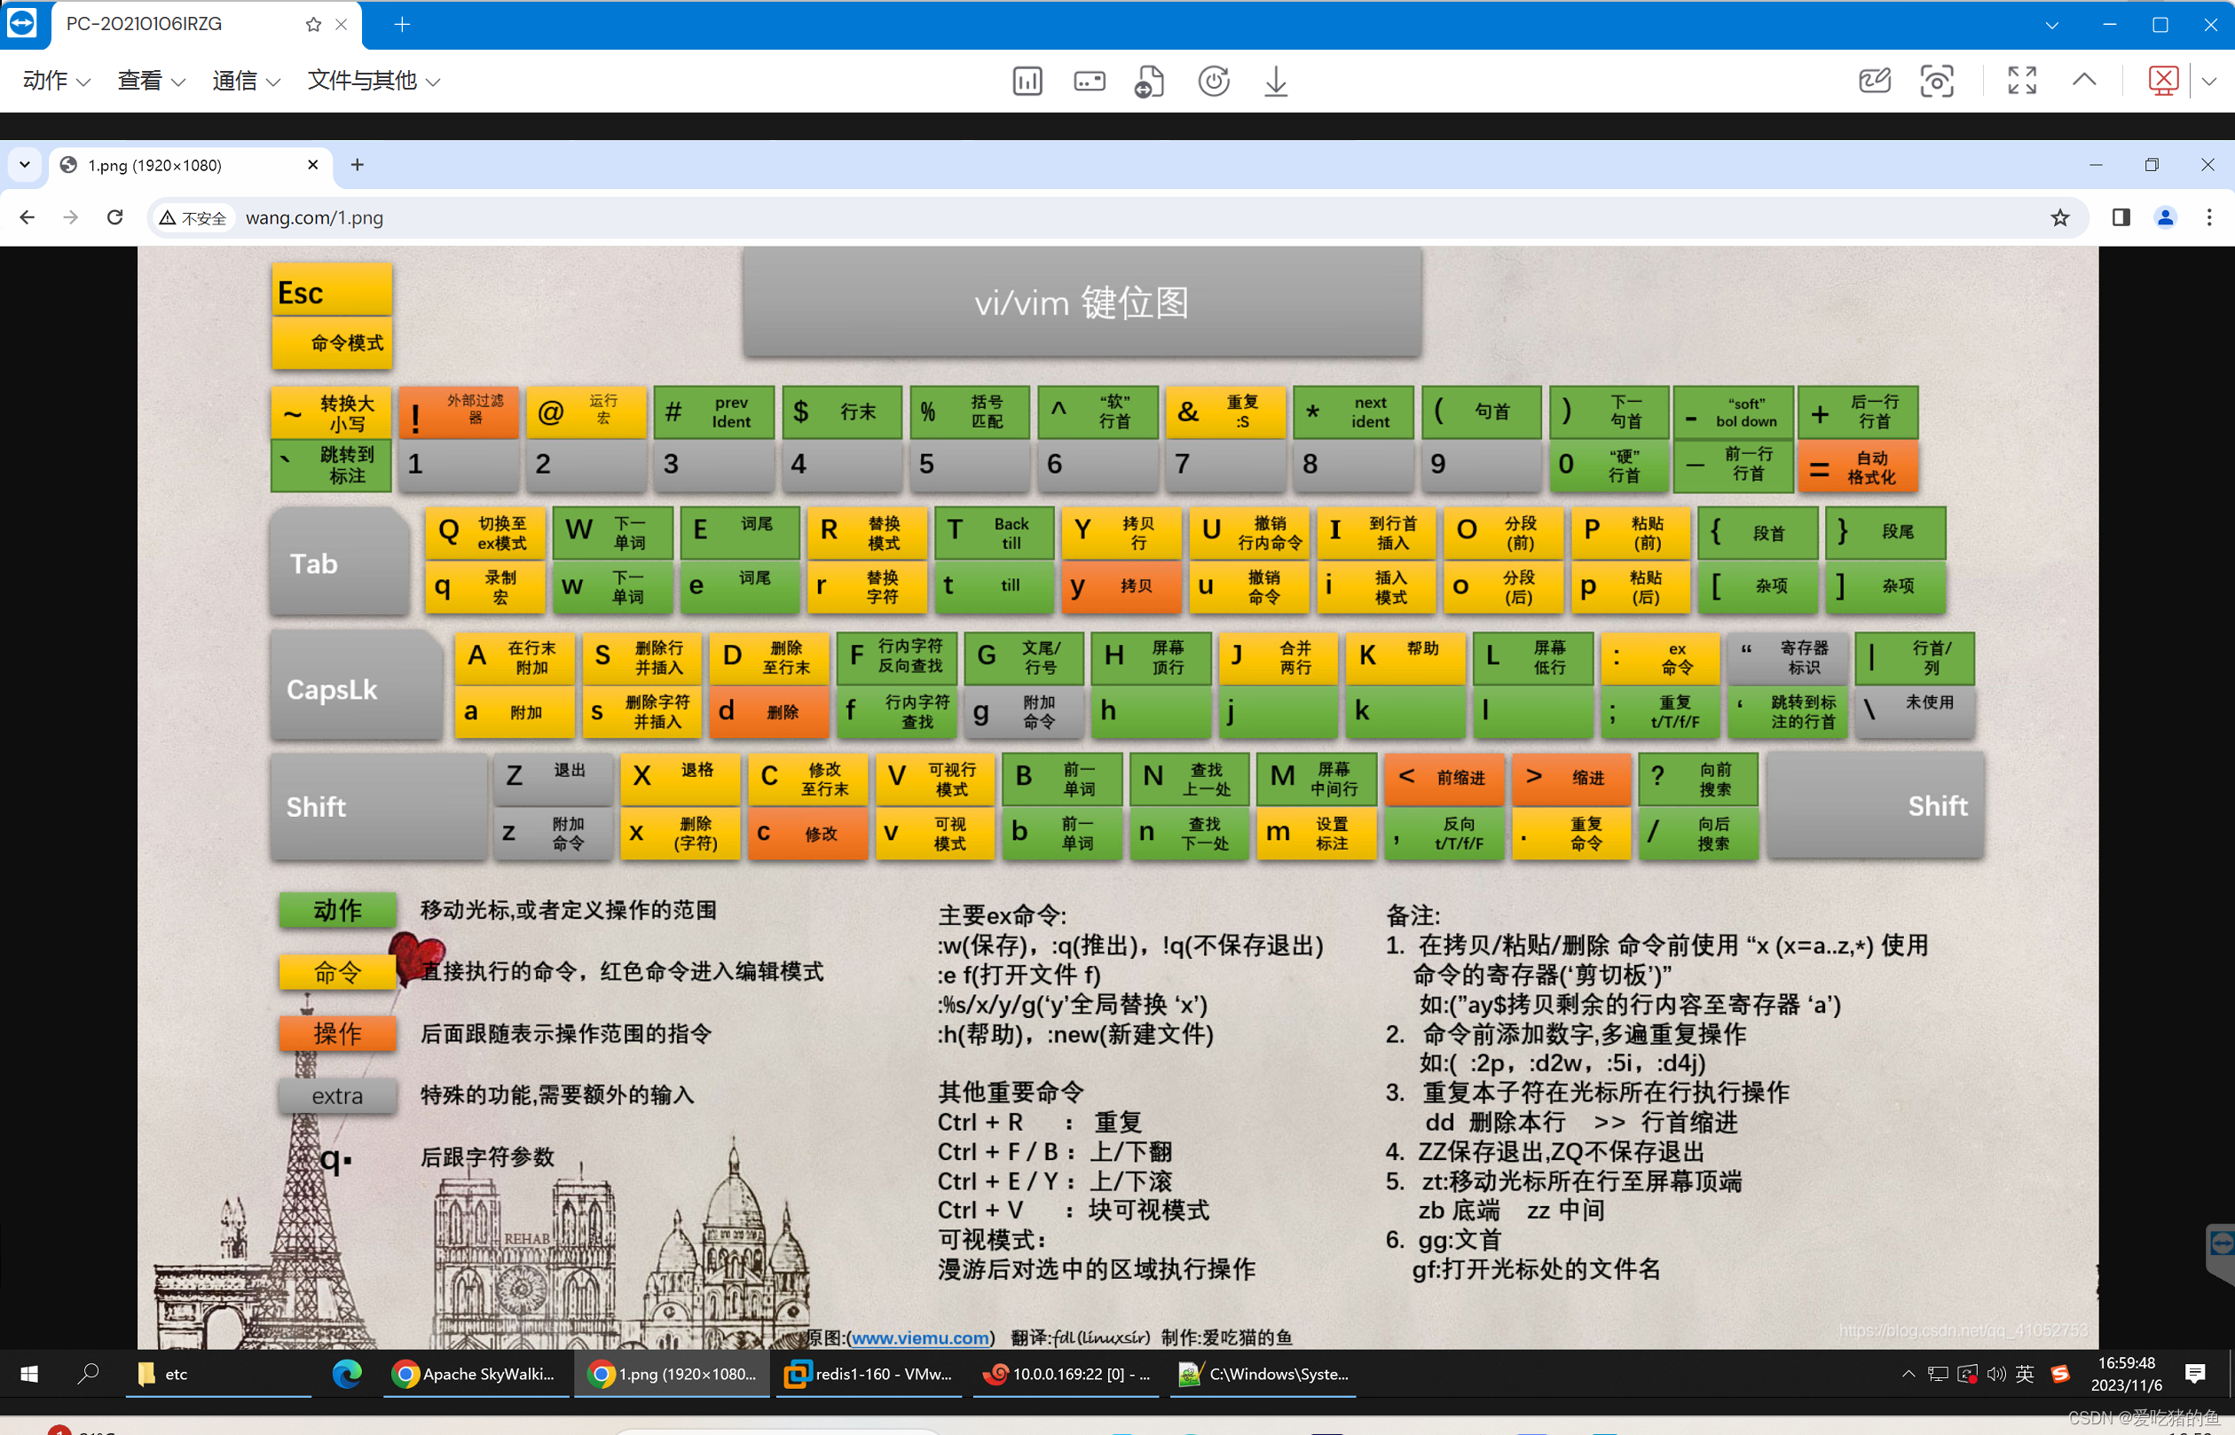The width and height of the screenshot is (2235, 1435).
Task: Reload the remote Chrome page
Action: [114, 217]
